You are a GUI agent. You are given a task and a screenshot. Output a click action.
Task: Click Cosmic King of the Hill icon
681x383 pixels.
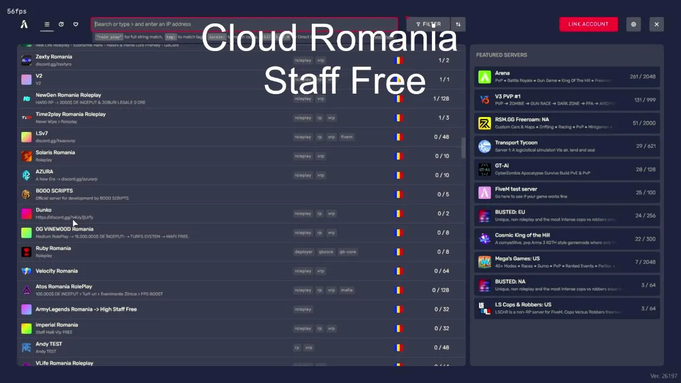485,239
